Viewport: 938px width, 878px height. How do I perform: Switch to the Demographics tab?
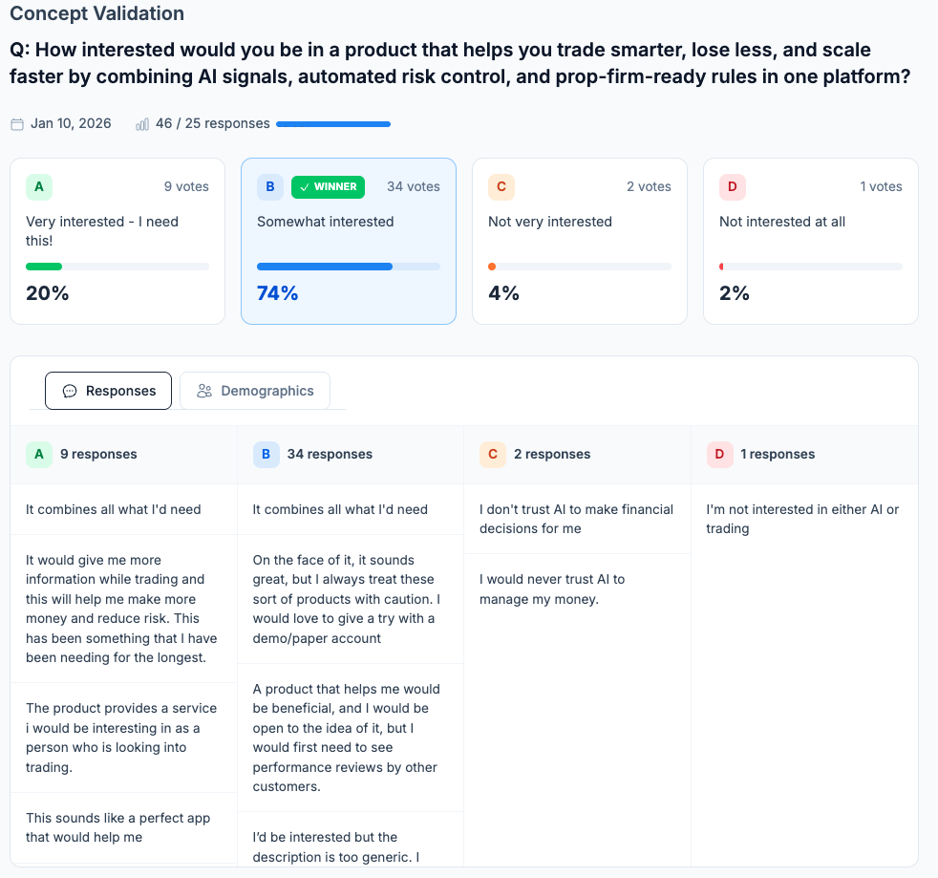coord(255,390)
